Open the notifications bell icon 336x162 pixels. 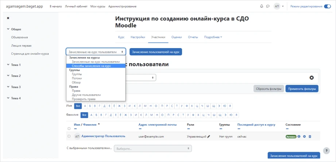pyautogui.click(x=262, y=6)
